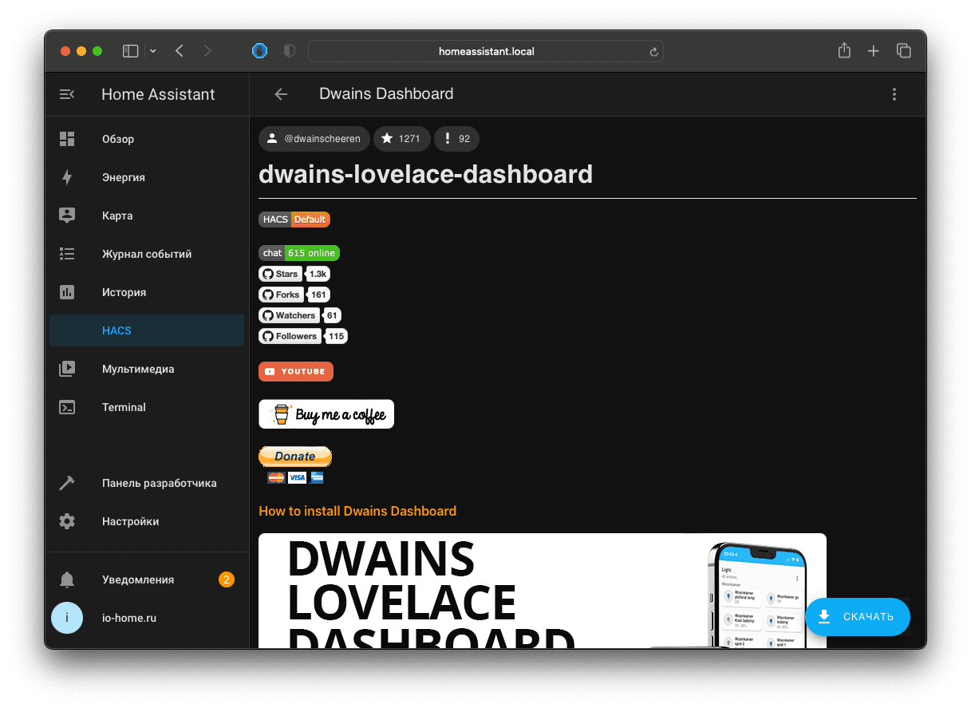Click the homeassistant.local address bar
The image size is (971, 708).
(x=485, y=51)
